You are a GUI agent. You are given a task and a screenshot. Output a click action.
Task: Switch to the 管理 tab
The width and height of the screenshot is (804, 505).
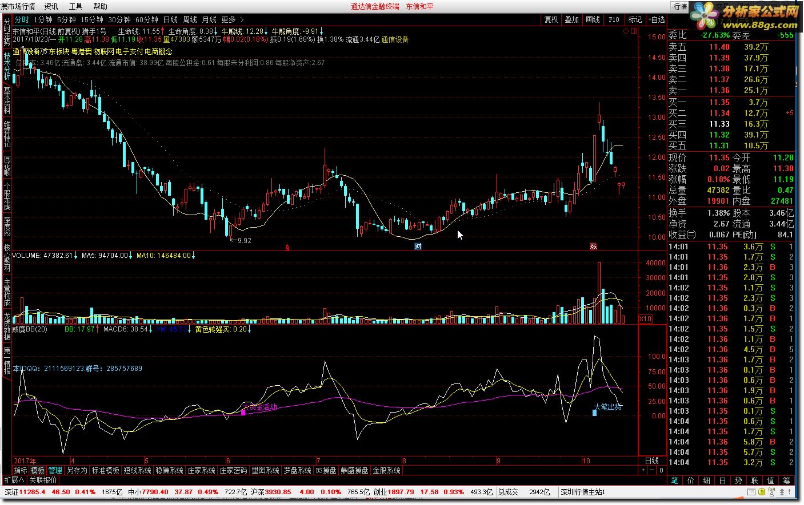point(55,470)
